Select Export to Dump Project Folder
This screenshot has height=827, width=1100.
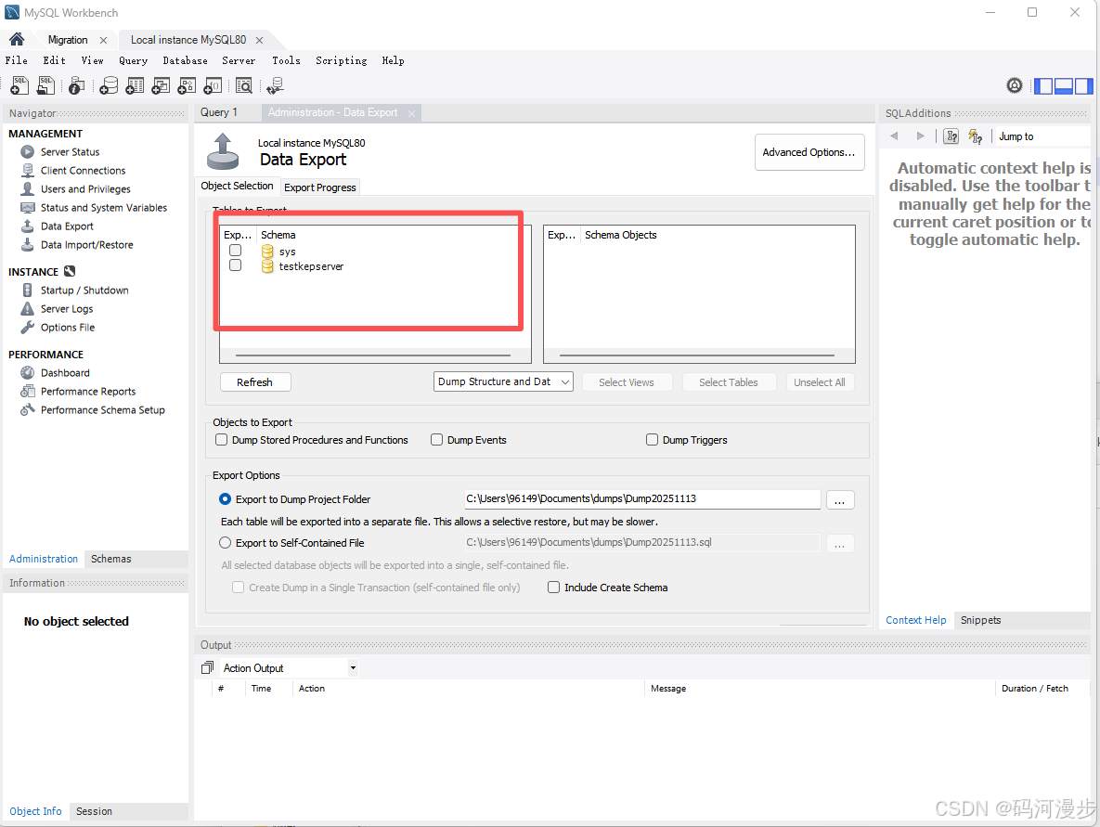[226, 498]
